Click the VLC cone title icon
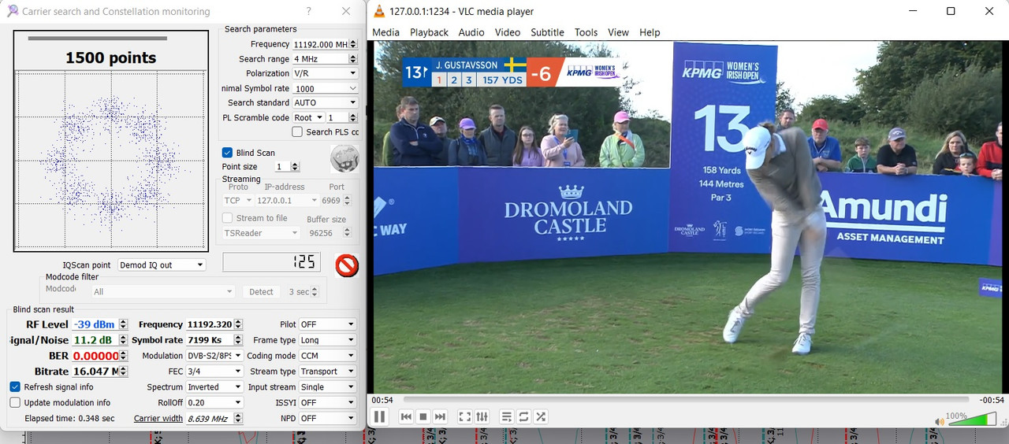 point(378,11)
